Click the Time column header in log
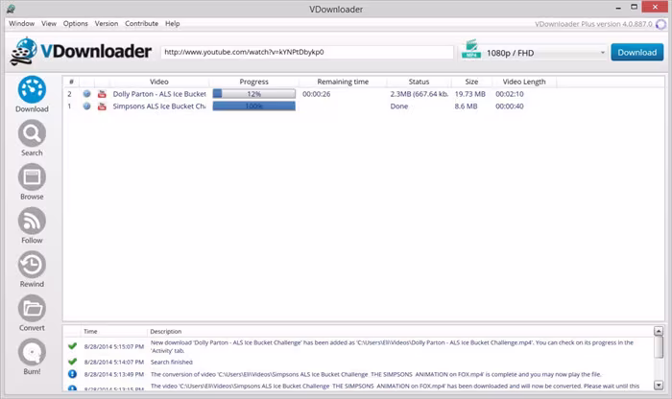This screenshot has height=399, width=672. click(90, 331)
